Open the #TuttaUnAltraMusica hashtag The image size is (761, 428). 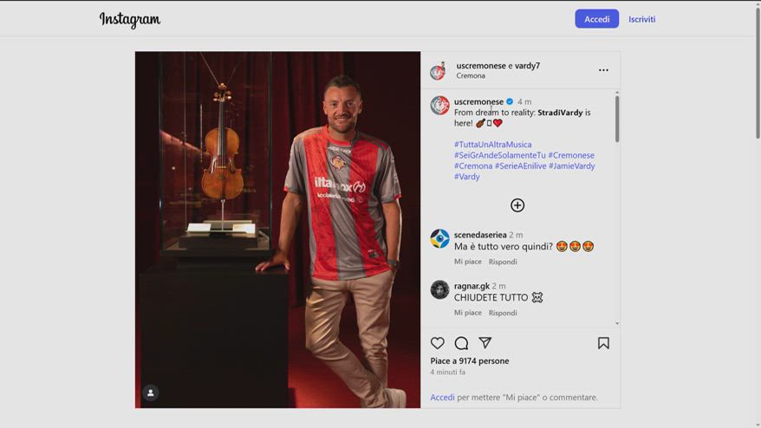(492, 144)
